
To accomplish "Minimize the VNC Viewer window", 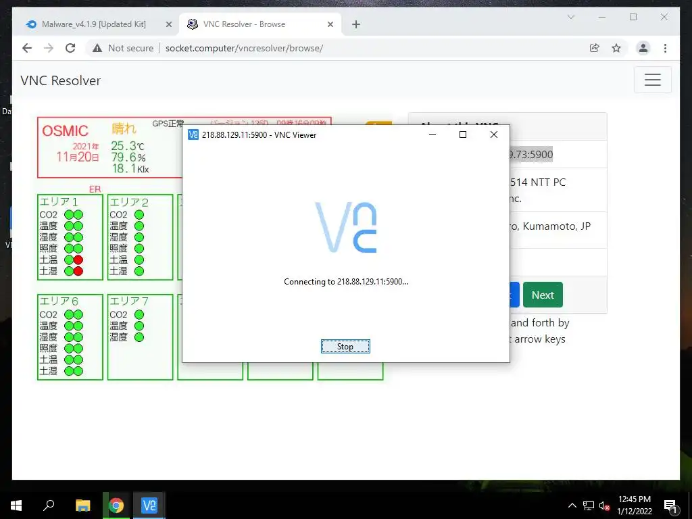I will pos(432,134).
